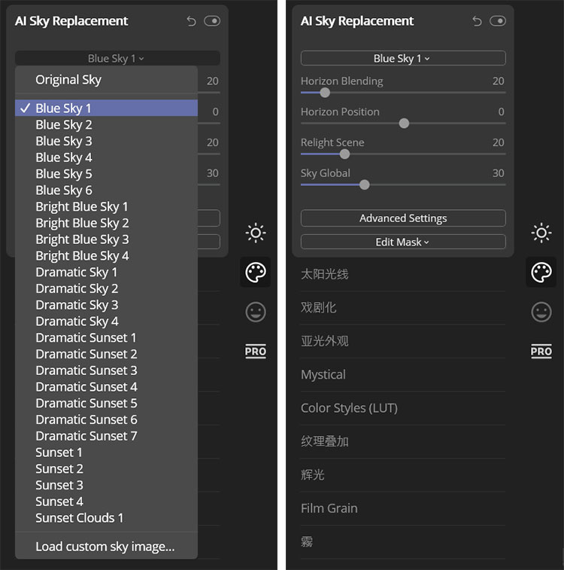The height and width of the screenshot is (570, 564).
Task: Select the Creative palette icon in the right sidebar
Action: 541,273
